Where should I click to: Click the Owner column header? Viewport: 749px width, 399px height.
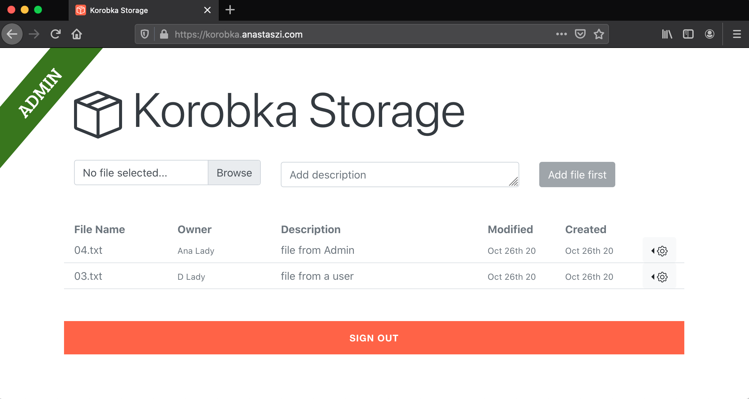194,229
